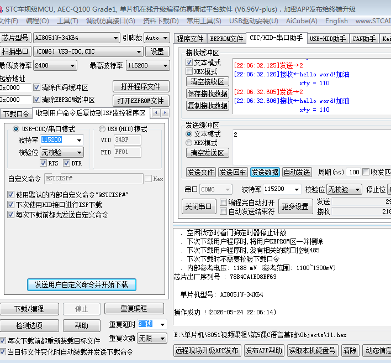Select USB-CDC/串口模式 radio button

tap(16, 129)
